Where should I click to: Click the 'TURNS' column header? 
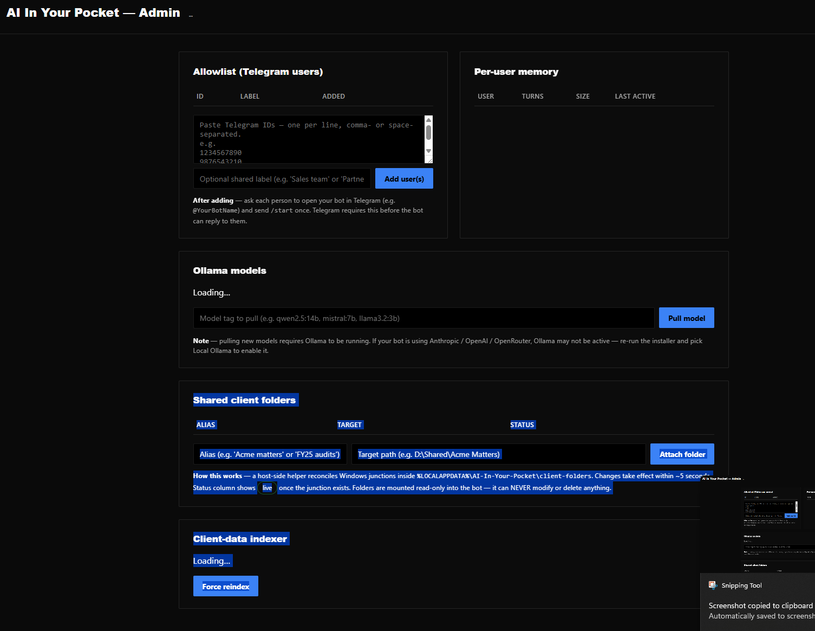tap(532, 96)
